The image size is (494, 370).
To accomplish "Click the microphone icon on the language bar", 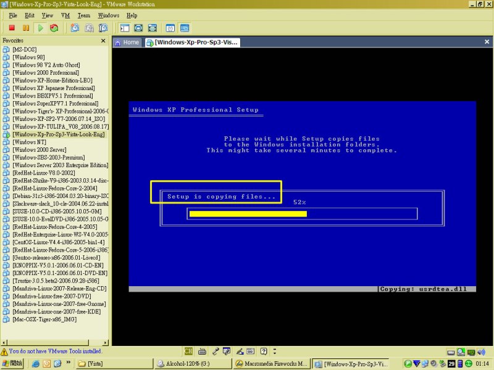I will [x=216, y=351].
